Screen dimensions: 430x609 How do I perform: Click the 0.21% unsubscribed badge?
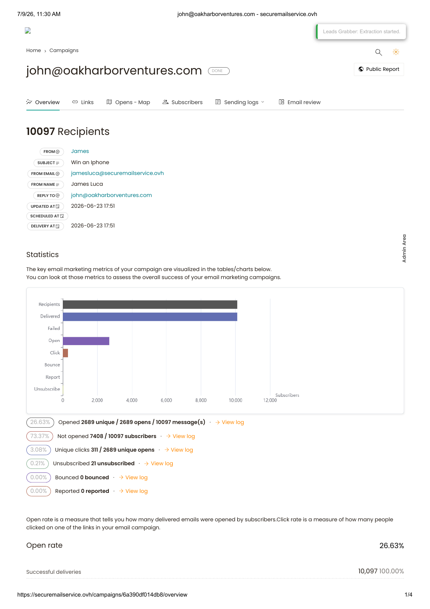click(x=38, y=464)
